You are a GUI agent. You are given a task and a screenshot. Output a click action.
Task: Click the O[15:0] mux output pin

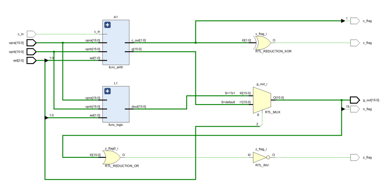click(278, 98)
